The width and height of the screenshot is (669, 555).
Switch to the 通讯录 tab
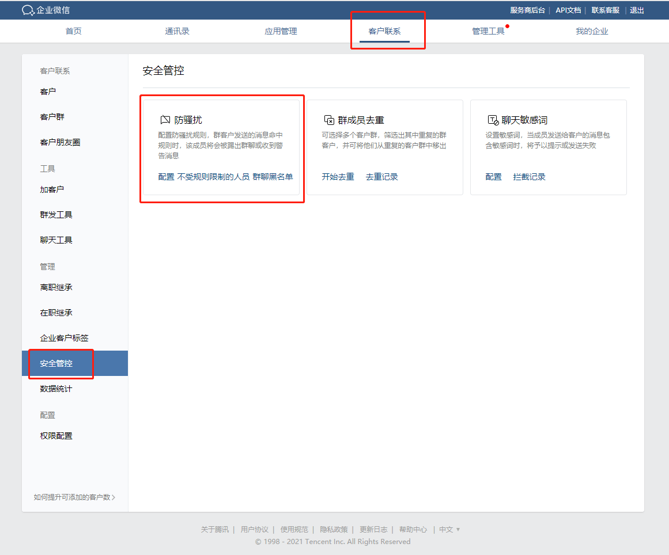click(x=176, y=31)
